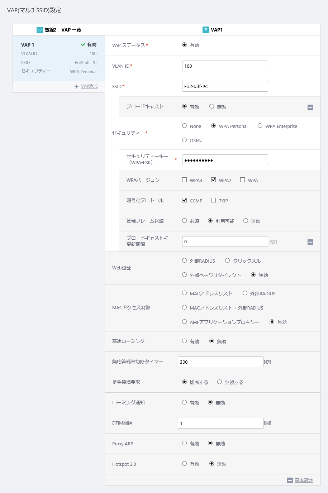Select WPA Enterprise security

(260, 126)
